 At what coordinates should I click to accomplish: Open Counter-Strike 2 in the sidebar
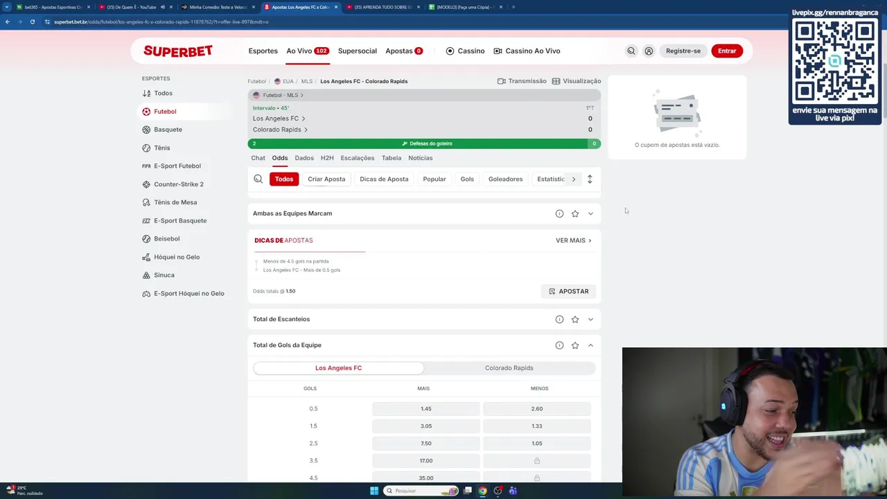(x=173, y=184)
